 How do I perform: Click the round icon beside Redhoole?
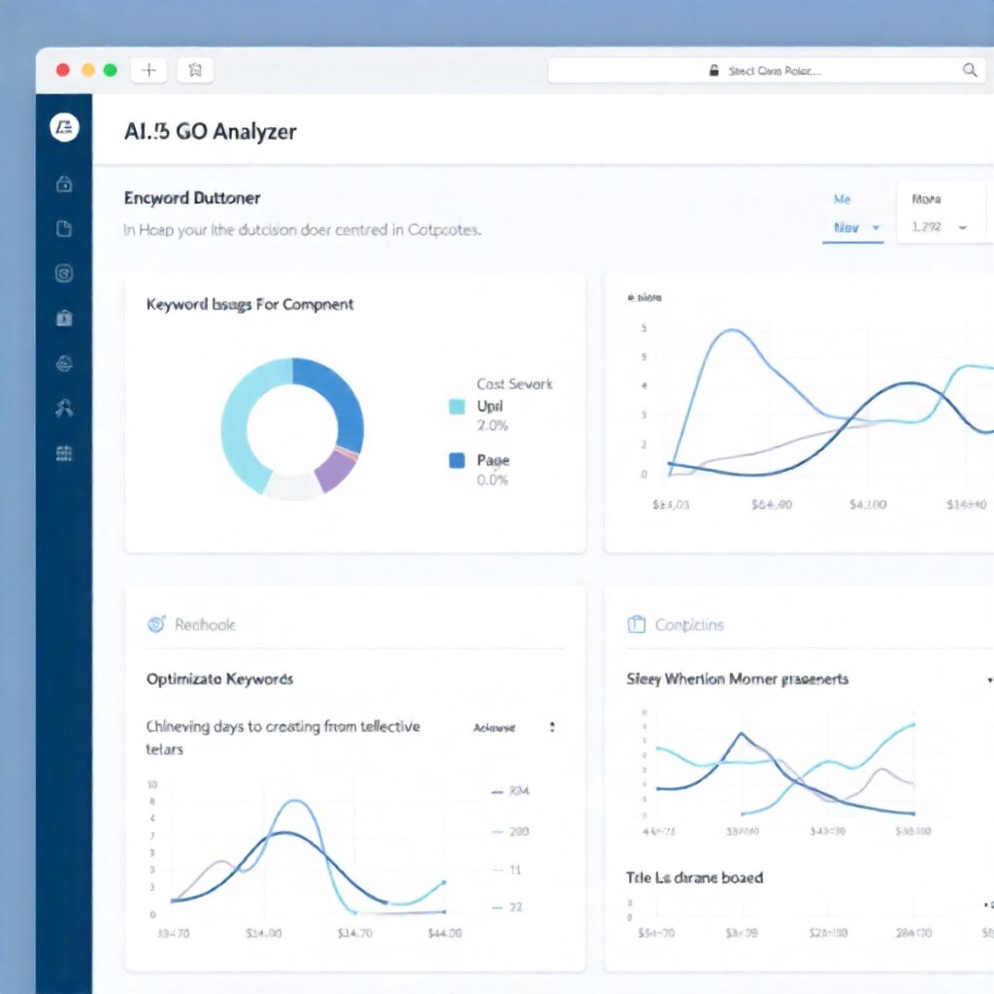point(155,624)
